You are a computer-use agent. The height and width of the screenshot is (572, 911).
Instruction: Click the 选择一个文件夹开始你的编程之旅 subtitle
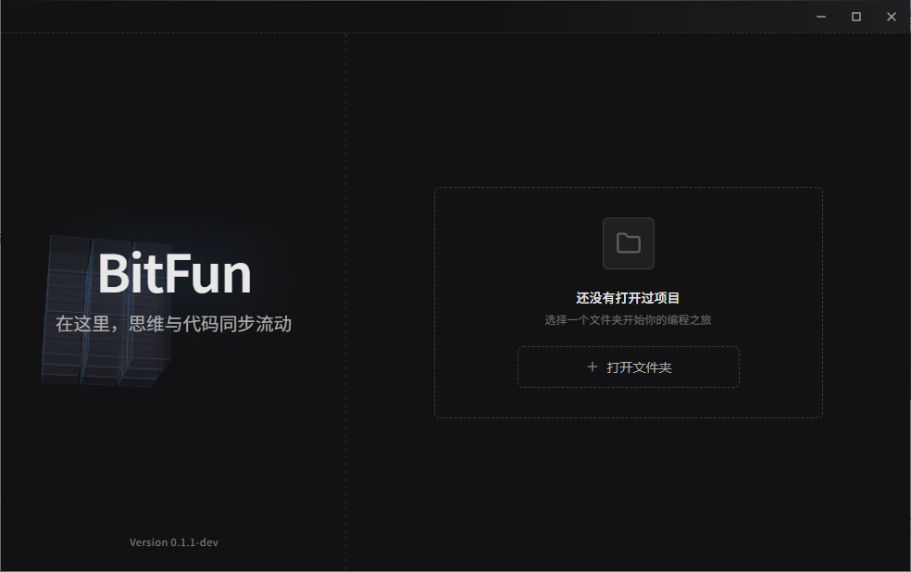[x=628, y=319]
